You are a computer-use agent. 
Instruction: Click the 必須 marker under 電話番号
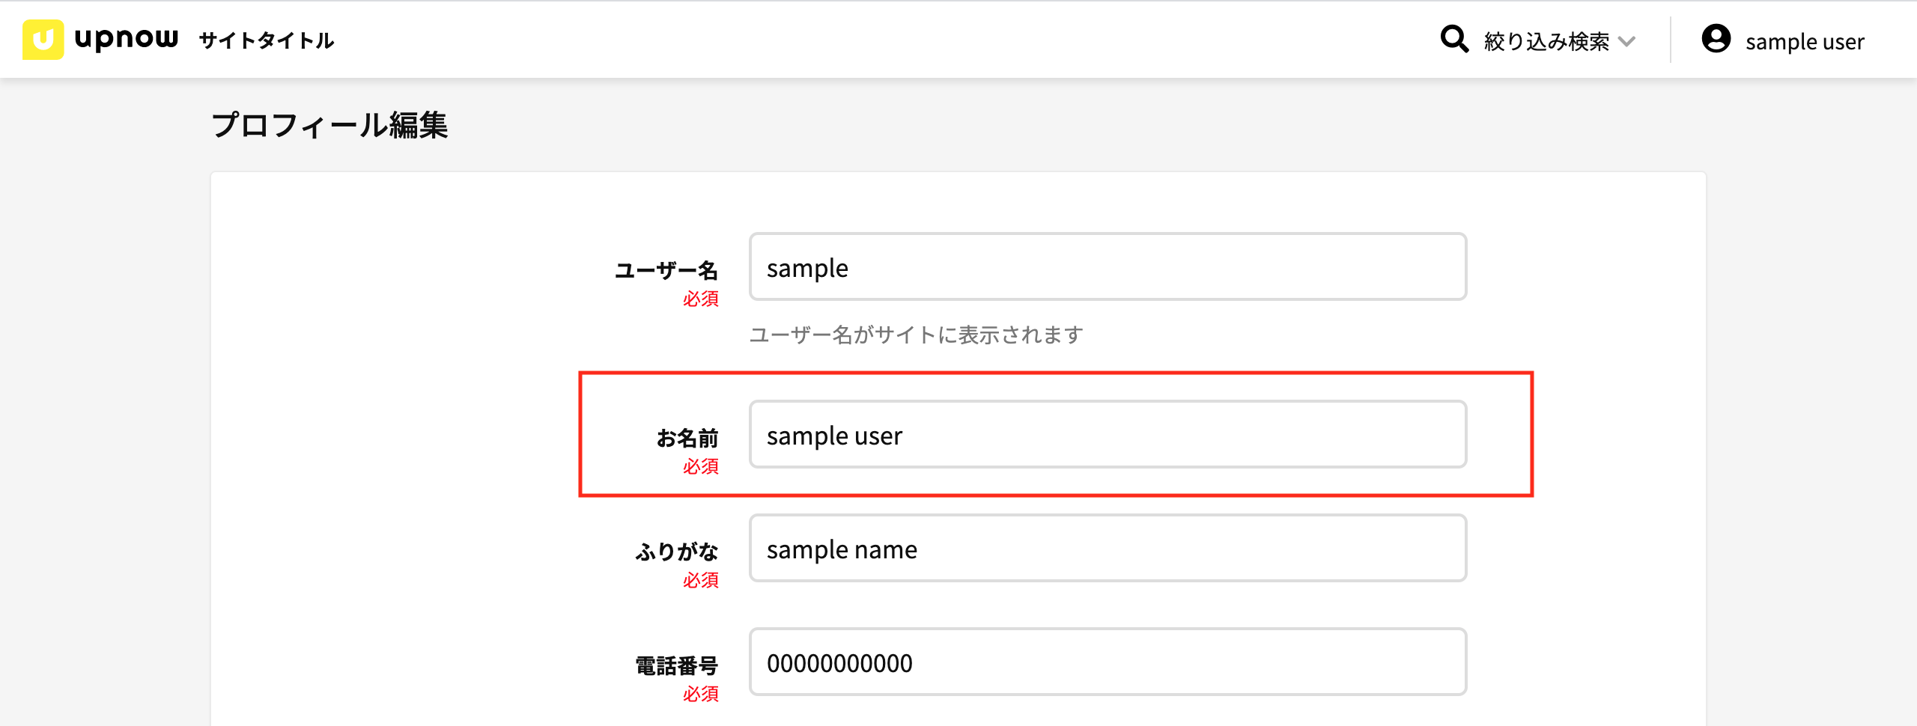point(701,695)
